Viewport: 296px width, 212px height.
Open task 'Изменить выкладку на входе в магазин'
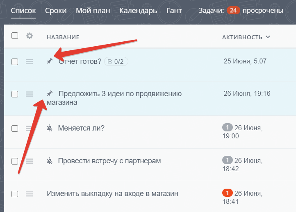point(112,194)
